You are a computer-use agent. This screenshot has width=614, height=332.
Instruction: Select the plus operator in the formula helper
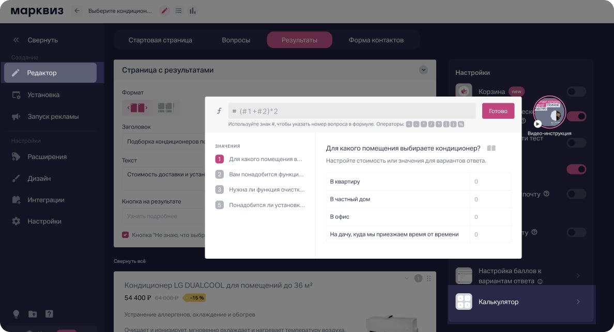coord(409,124)
